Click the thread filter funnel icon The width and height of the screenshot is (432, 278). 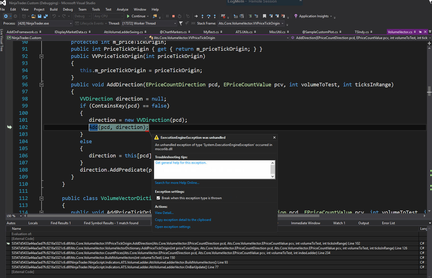click(x=181, y=23)
